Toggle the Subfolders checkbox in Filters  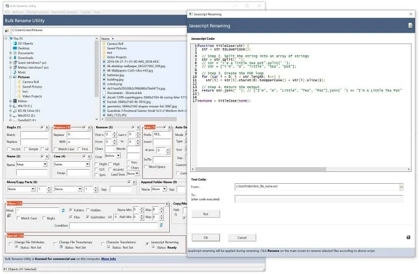[88, 218]
